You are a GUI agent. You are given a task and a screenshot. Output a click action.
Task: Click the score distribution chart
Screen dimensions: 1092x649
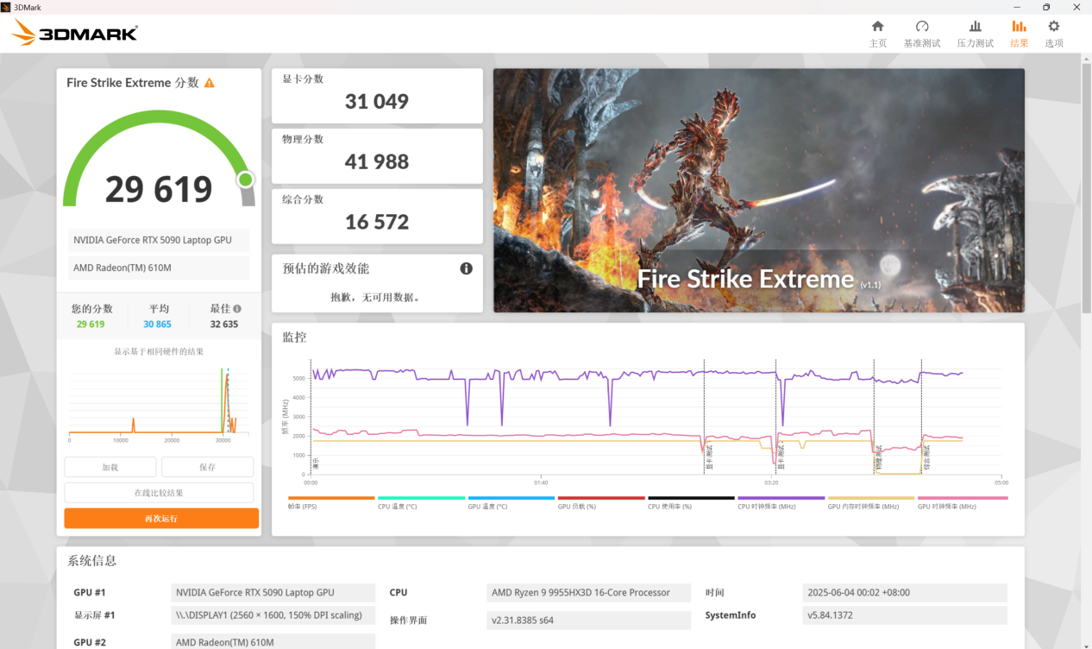click(158, 400)
